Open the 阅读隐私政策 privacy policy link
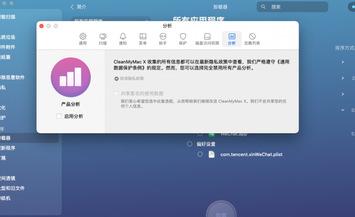 (x=132, y=79)
